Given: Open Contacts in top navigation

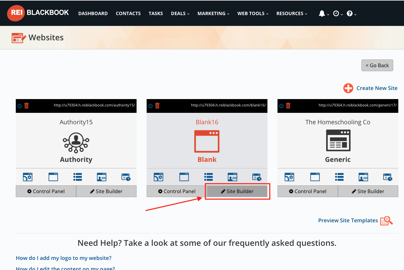Looking at the screenshot, I should click(x=128, y=13).
